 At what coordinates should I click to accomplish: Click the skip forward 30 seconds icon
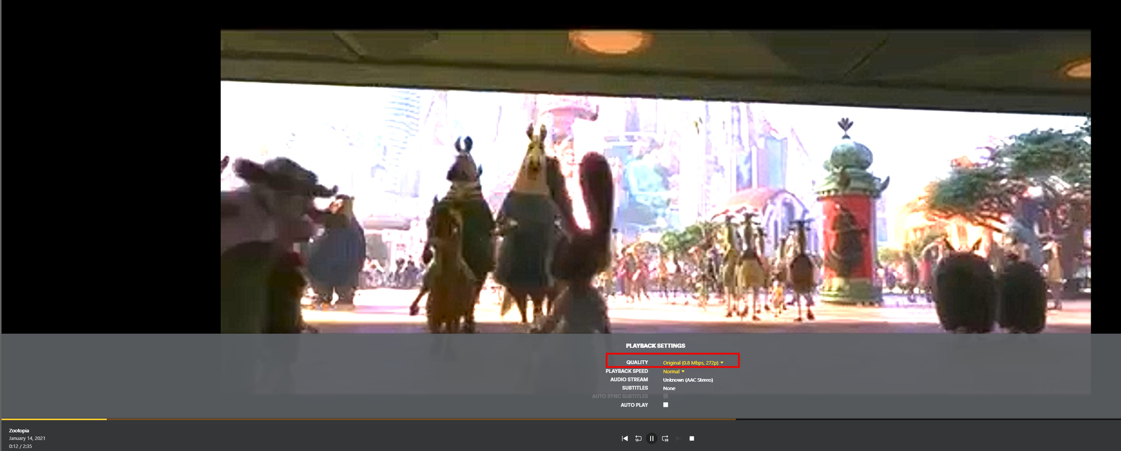(665, 438)
